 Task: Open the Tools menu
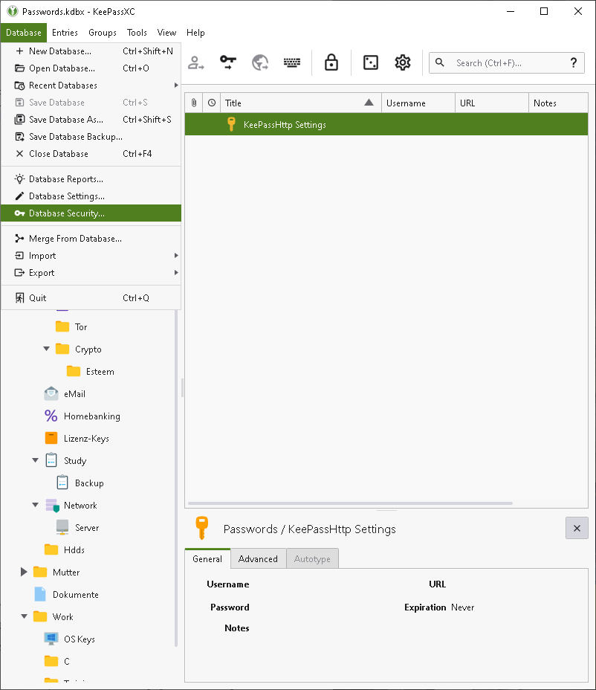(137, 33)
